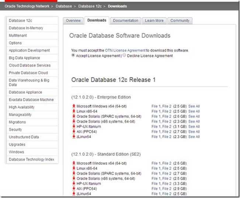Open Cloud Database Services sidebar item

(32, 65)
